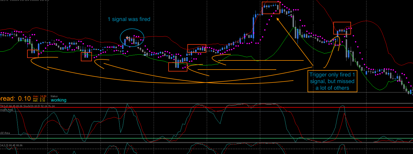Click the cyan "working" status text
This screenshot has height=154, width=413.
click(58, 100)
